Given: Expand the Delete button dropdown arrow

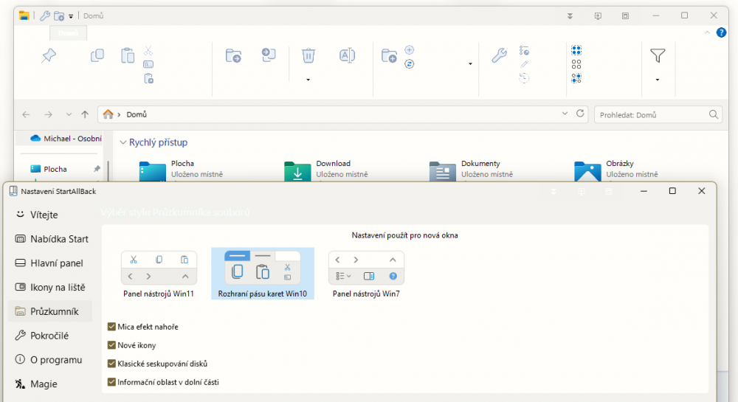Looking at the screenshot, I should click(x=308, y=80).
